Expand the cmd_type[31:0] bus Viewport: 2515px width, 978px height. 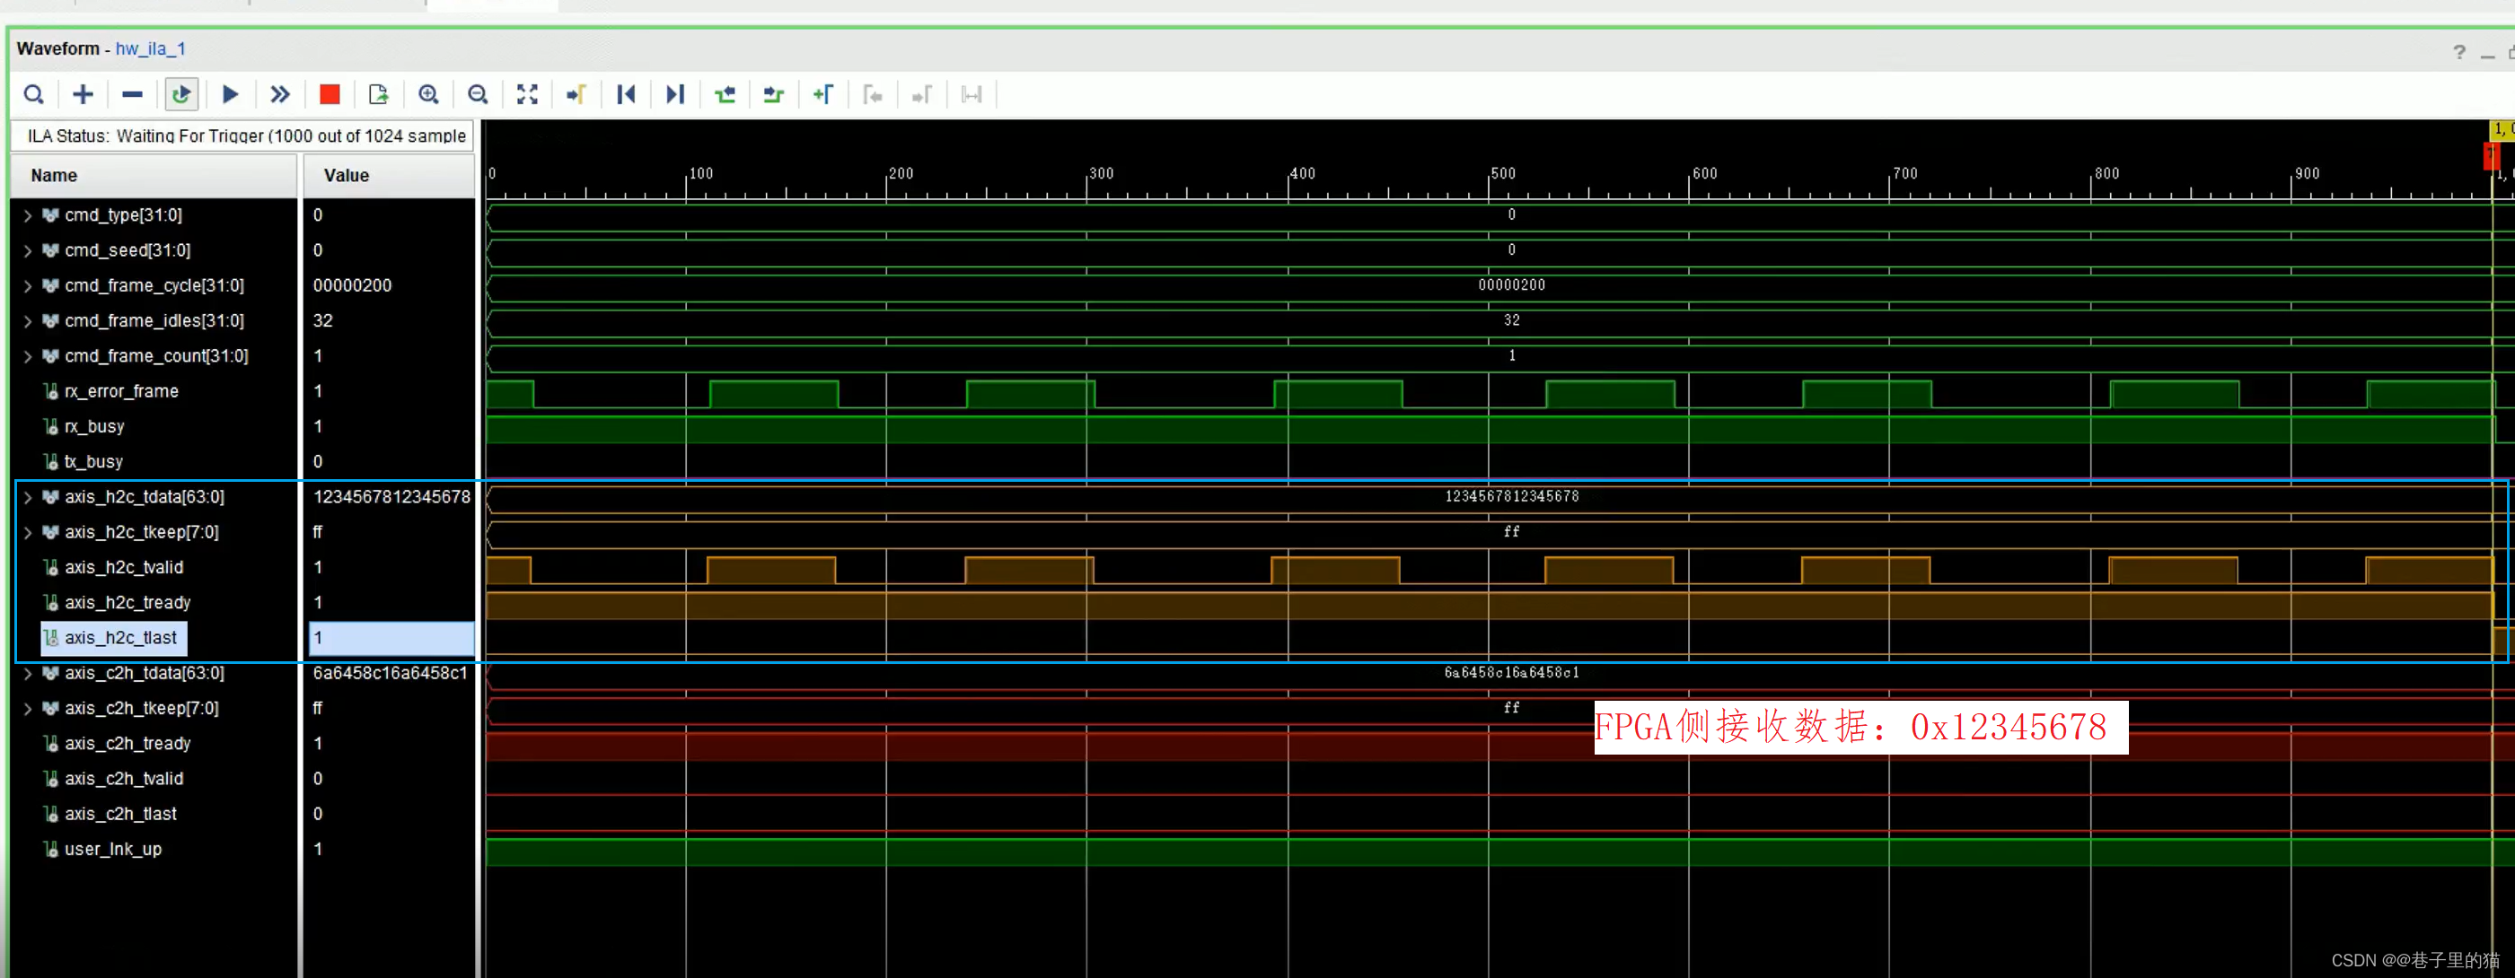point(27,215)
